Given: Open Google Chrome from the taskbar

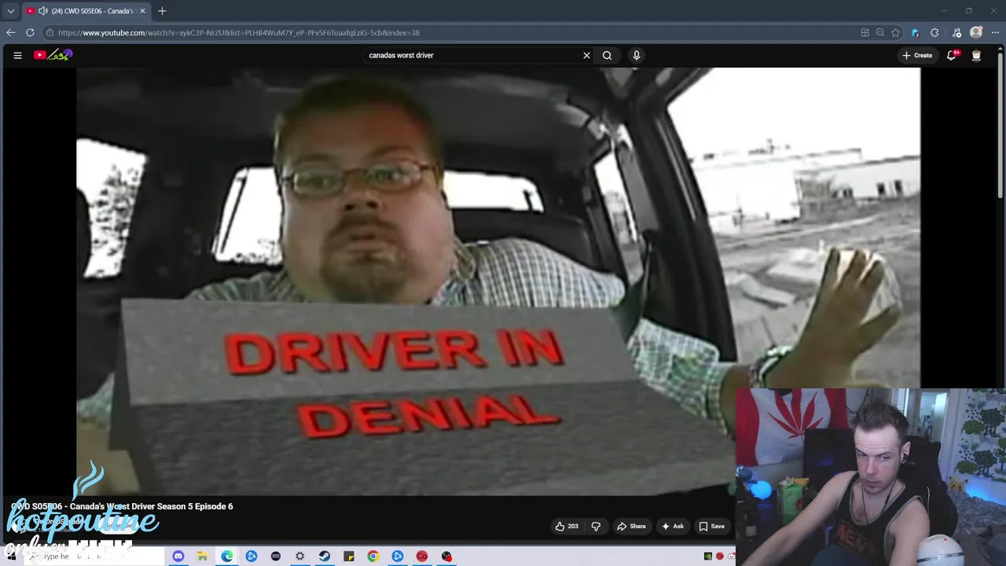Looking at the screenshot, I should click(373, 557).
